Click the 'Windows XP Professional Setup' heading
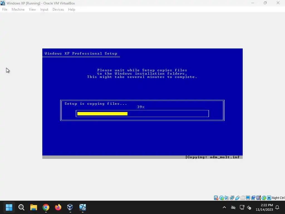The width and height of the screenshot is (285, 214). [81, 53]
